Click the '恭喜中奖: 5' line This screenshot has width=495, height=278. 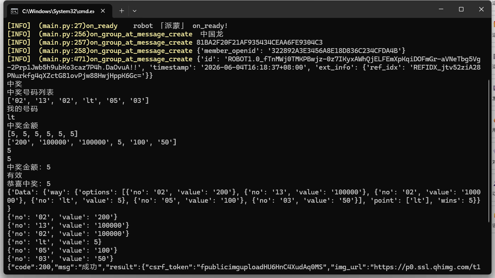(x=29, y=184)
